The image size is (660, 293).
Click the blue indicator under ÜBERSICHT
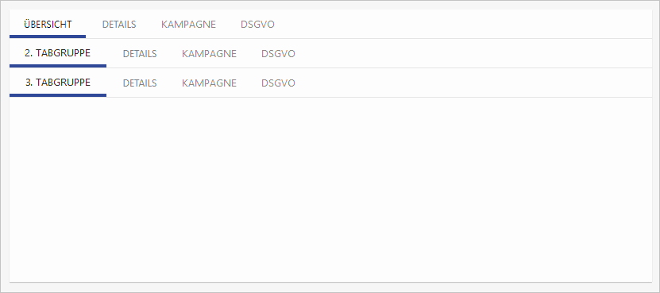(x=48, y=37)
